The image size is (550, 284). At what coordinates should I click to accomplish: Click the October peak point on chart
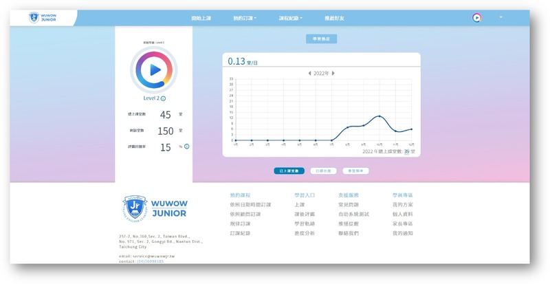coord(379,116)
